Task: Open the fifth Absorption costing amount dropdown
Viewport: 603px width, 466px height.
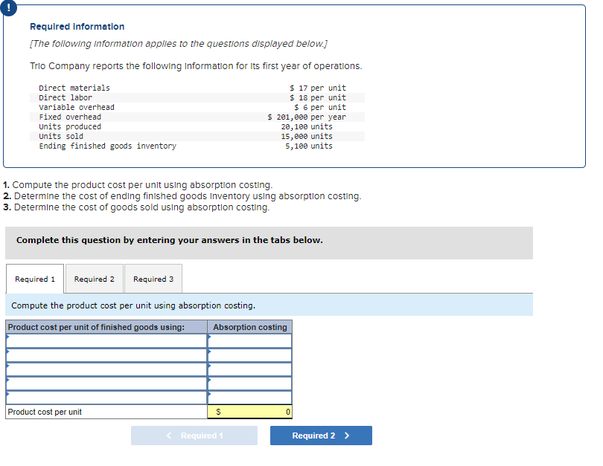Action: coord(249,396)
